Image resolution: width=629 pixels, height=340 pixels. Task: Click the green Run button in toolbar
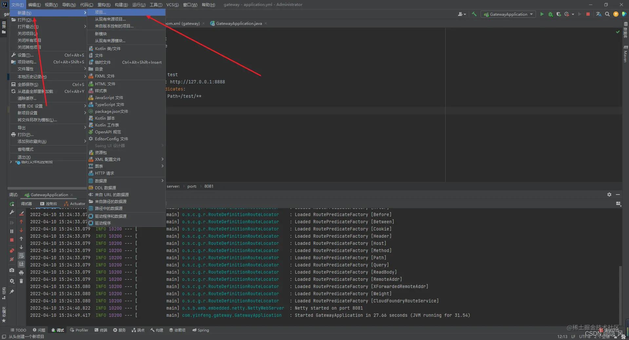(x=542, y=14)
